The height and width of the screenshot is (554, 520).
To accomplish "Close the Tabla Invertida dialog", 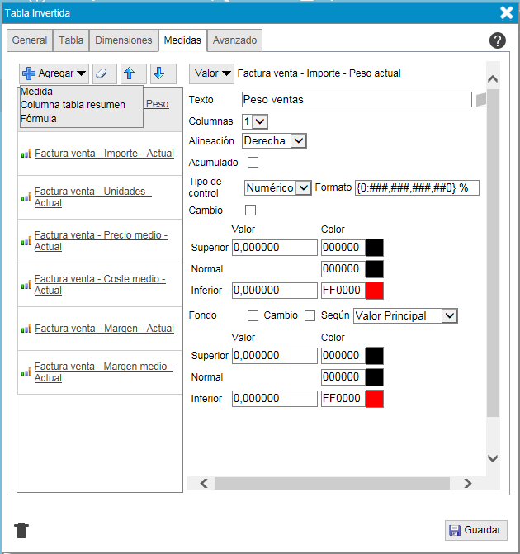I will click(x=506, y=12).
